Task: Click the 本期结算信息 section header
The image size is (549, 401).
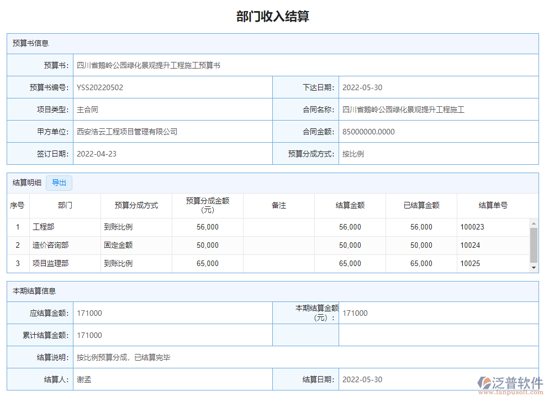Action: (x=27, y=291)
